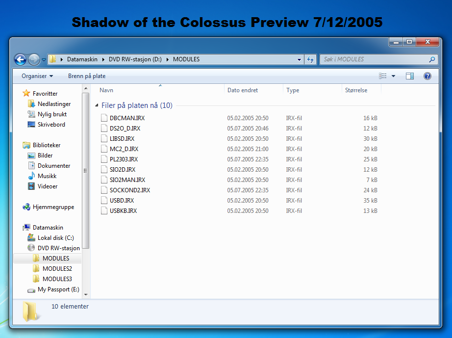Open Favoritter in the navigation pane
Viewport: 452px width, 338px height.
click(45, 93)
